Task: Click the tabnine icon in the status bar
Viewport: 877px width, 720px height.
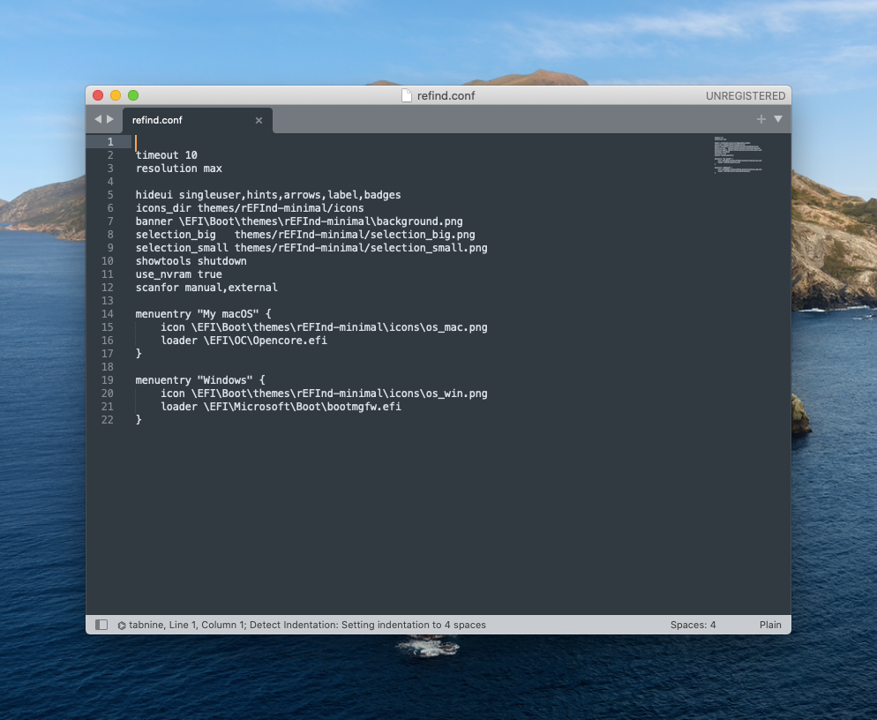Action: [122, 625]
